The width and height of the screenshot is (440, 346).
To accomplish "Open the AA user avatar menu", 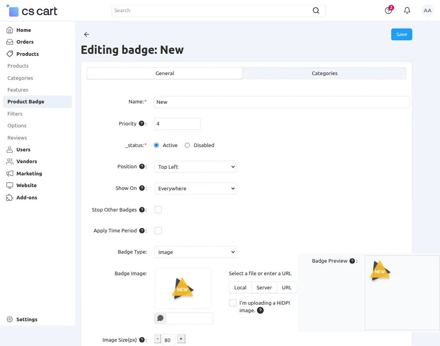I will pos(427,11).
